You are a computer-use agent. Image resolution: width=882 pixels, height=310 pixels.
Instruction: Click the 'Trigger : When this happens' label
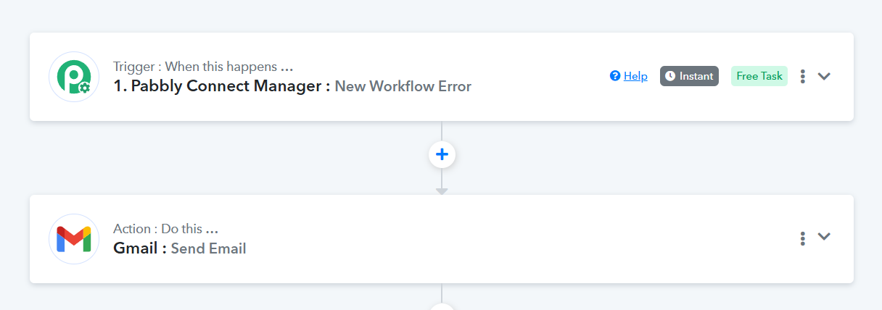tap(203, 67)
